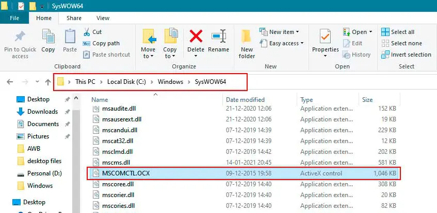Screen dimensions: 437x213
Task: Click Select none
Action: [401, 43]
